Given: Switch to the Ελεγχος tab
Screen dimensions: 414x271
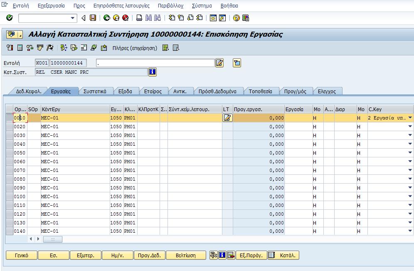Looking at the screenshot, I should point(327,91).
